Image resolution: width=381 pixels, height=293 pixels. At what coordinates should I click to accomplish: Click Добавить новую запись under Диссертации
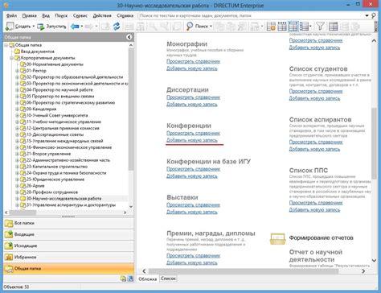pos(192,105)
